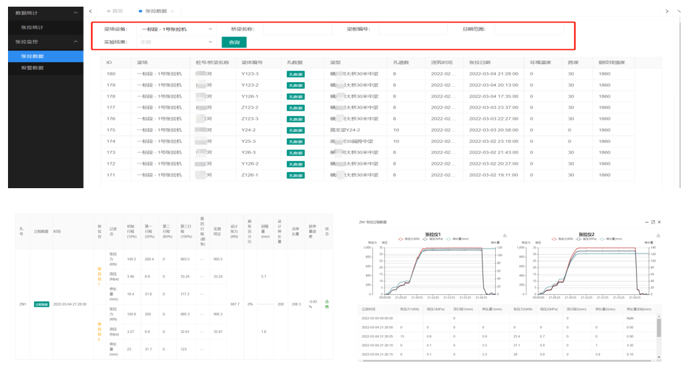
Task: Click the 钢绞线强度 column header
Action: (x=612, y=63)
